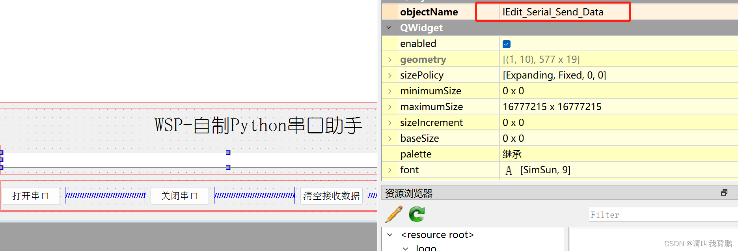Collapse the <resource root> tree node
The width and height of the screenshot is (738, 251).
[390, 235]
